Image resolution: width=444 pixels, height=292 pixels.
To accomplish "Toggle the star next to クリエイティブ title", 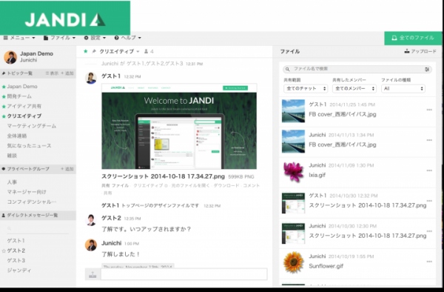I will pyautogui.click(x=86, y=51).
